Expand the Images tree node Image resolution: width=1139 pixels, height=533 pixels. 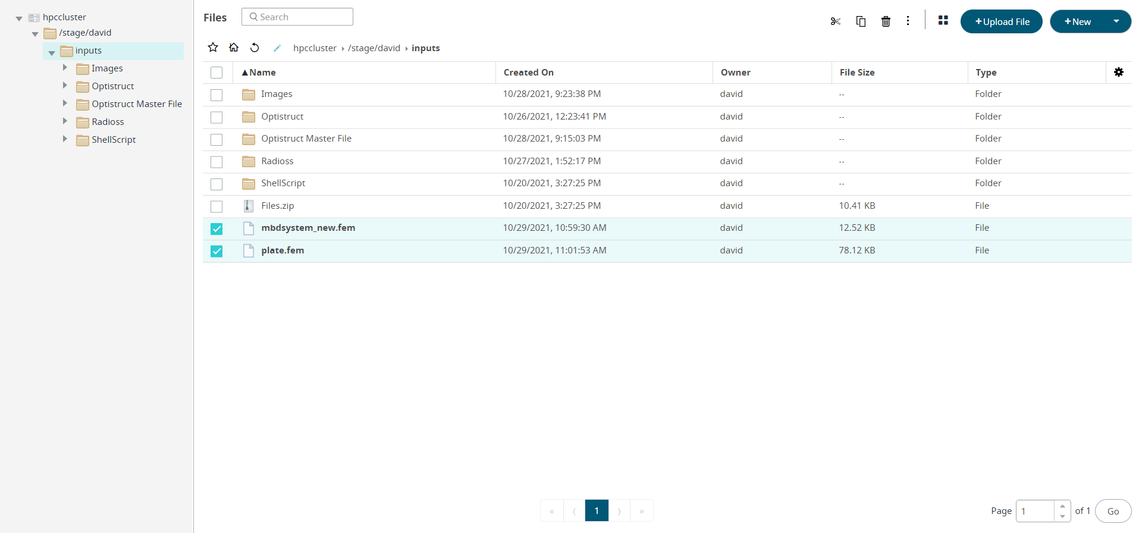65,68
